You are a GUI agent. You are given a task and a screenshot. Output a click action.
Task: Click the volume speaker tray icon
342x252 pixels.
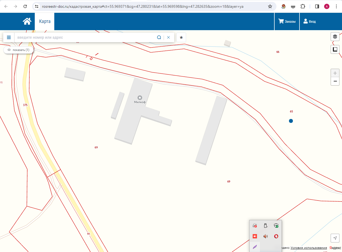(x=265, y=236)
